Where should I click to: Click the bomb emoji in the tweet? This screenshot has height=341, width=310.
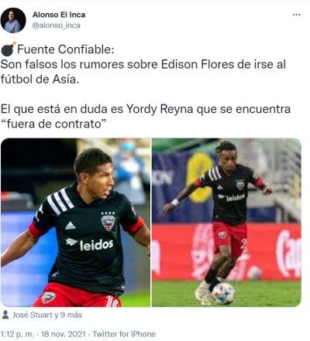click(9, 49)
